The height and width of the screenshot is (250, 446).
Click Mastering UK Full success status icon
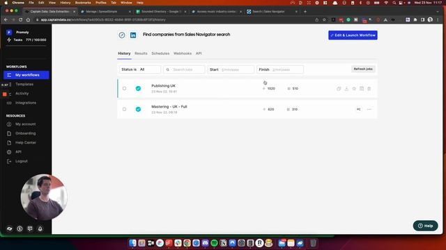pyautogui.click(x=138, y=109)
